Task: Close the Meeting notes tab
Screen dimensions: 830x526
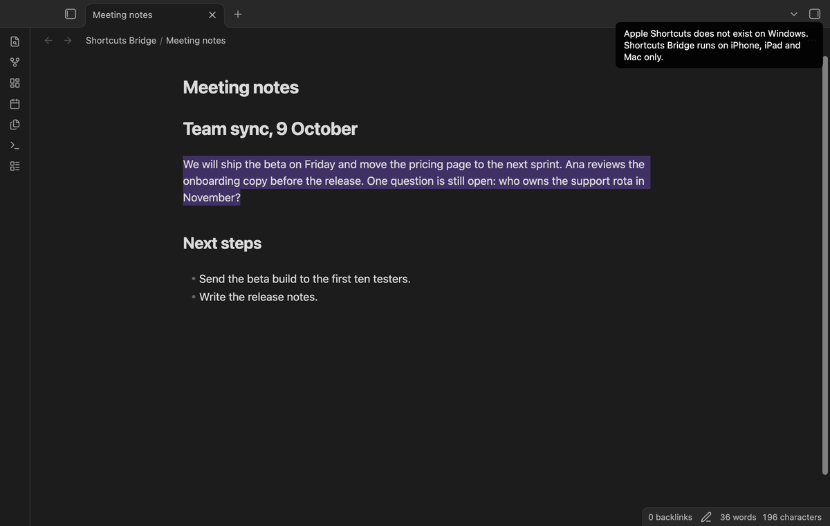Action: (212, 15)
